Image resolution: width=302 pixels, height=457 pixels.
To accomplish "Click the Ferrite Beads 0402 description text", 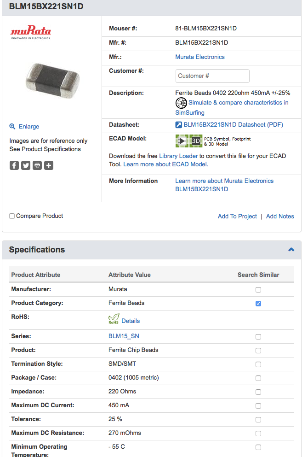I will pyautogui.click(x=233, y=93).
